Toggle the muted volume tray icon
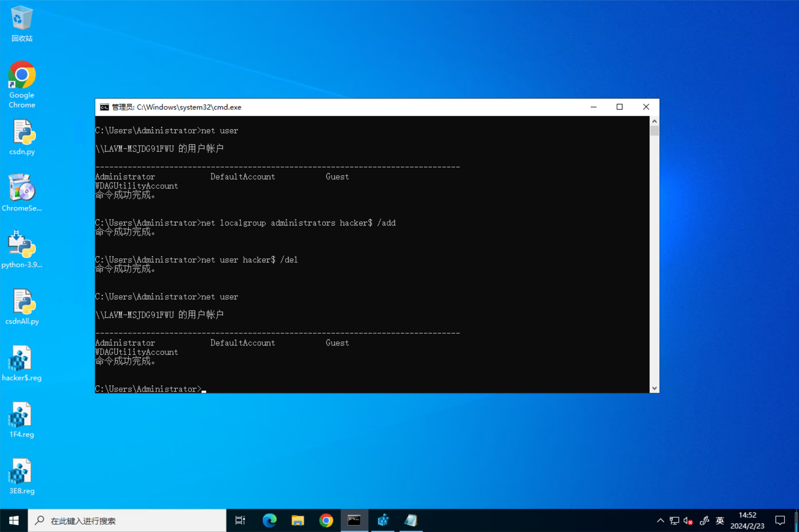The width and height of the screenshot is (799, 532). click(688, 520)
